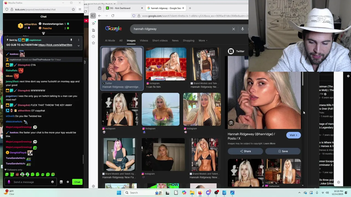
Task: Open Bookmarks star icon in Firefox sidebar
Action: (94, 43)
